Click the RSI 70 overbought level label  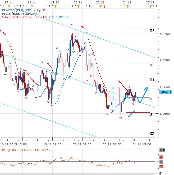[x=161, y=157]
